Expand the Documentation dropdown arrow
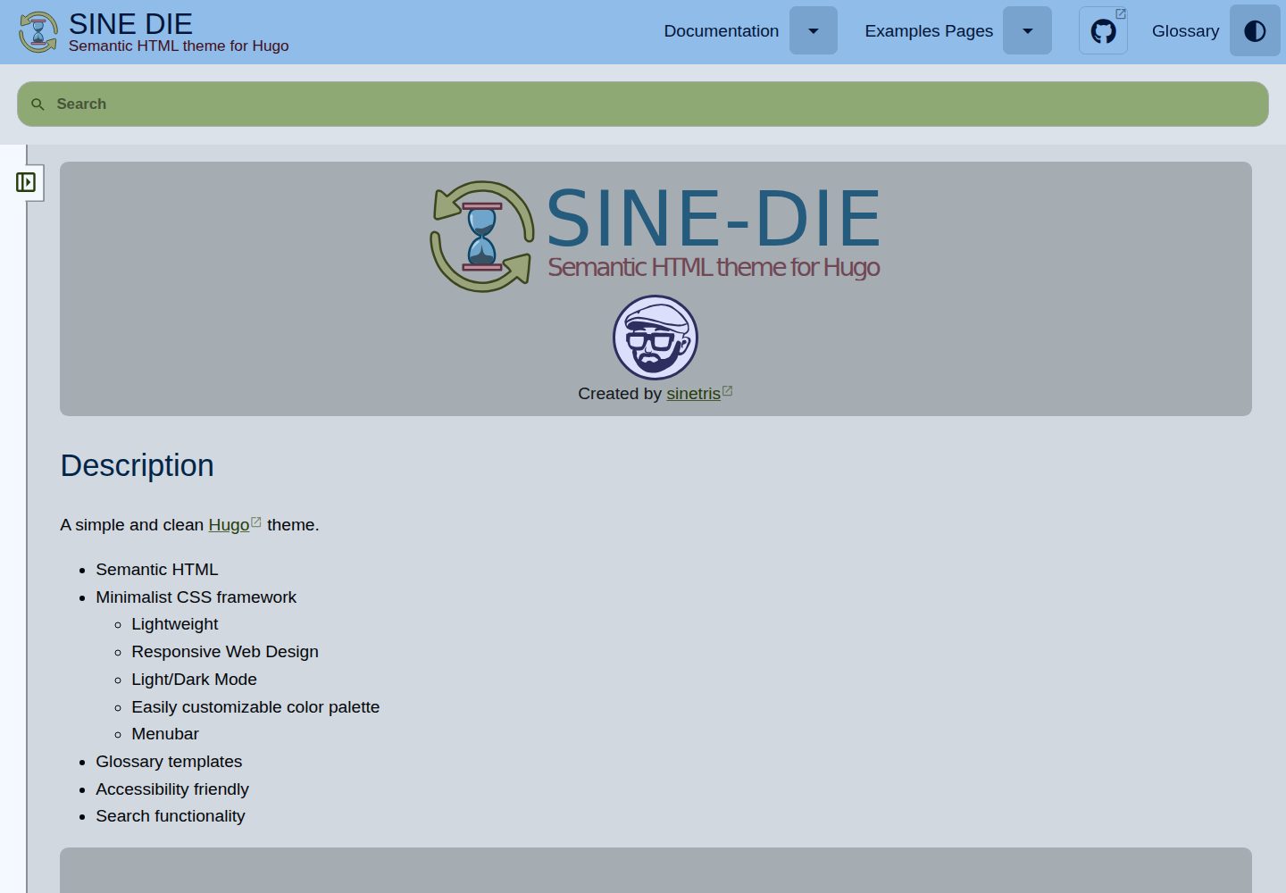This screenshot has width=1286, height=893. [x=814, y=31]
